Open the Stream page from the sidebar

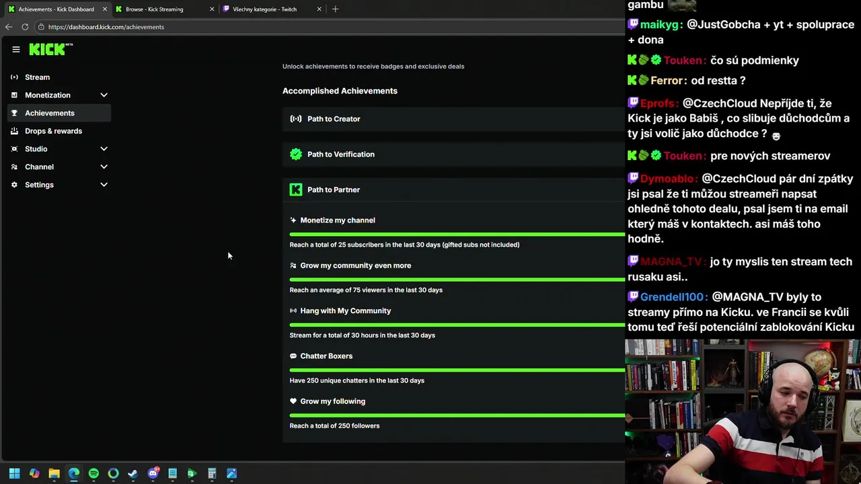(59, 77)
